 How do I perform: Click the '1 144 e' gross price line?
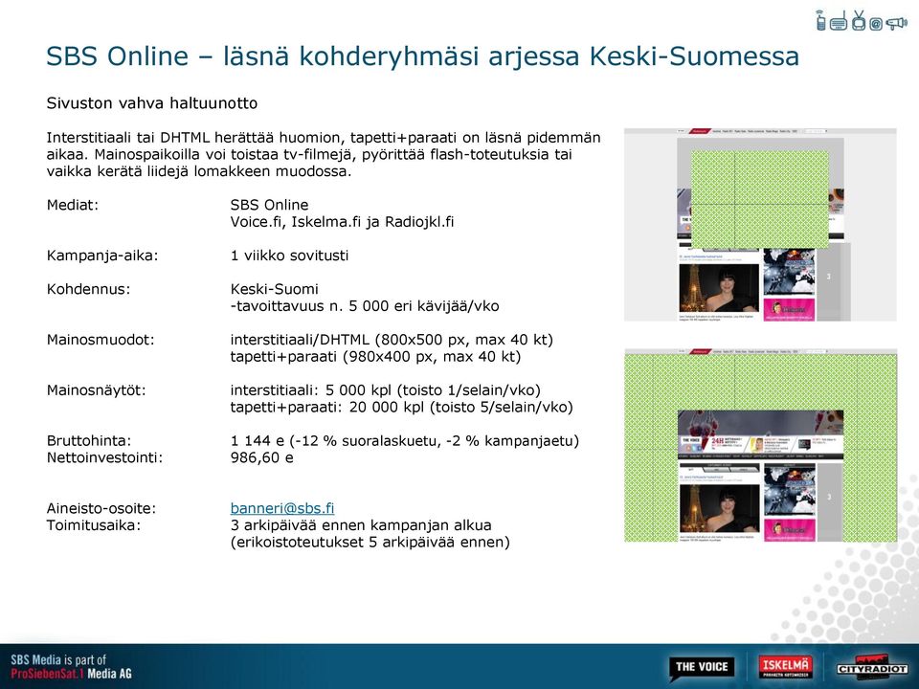pos(404,440)
